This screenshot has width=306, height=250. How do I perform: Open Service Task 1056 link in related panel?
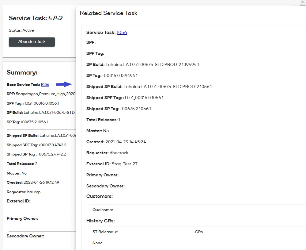pyautogui.click(x=122, y=33)
